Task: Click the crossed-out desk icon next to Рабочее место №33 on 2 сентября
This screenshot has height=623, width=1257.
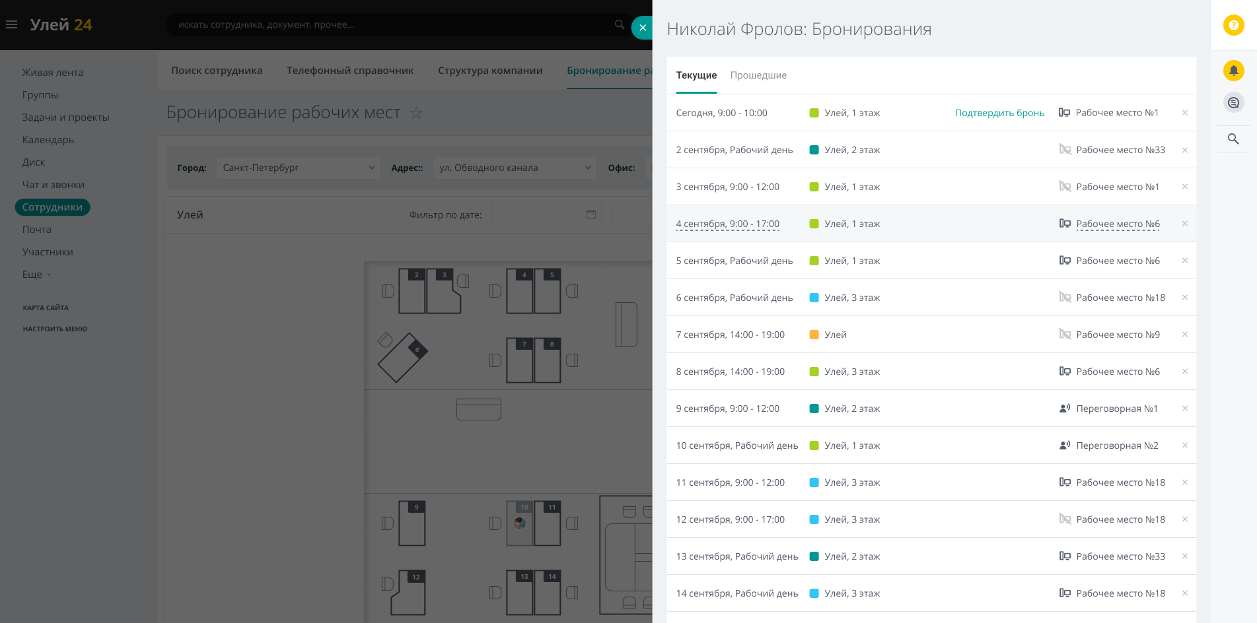Action: click(1065, 150)
